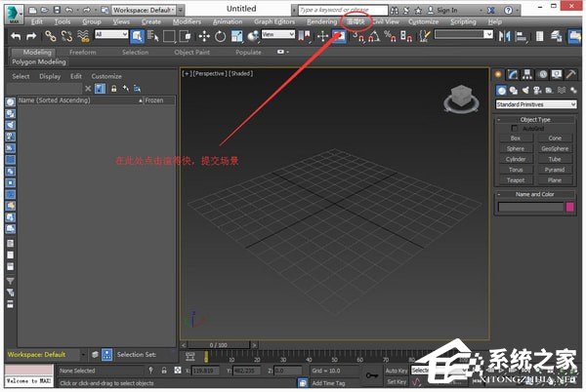
Task: Click the Sphere primitive button
Action: tap(516, 148)
